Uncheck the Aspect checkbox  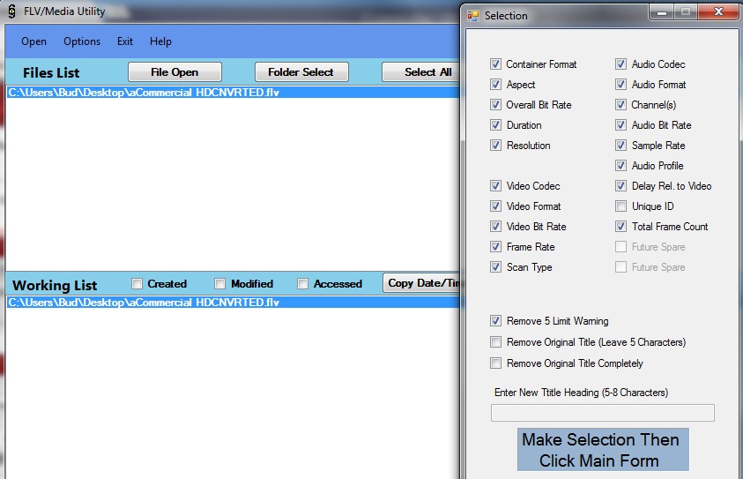click(495, 85)
